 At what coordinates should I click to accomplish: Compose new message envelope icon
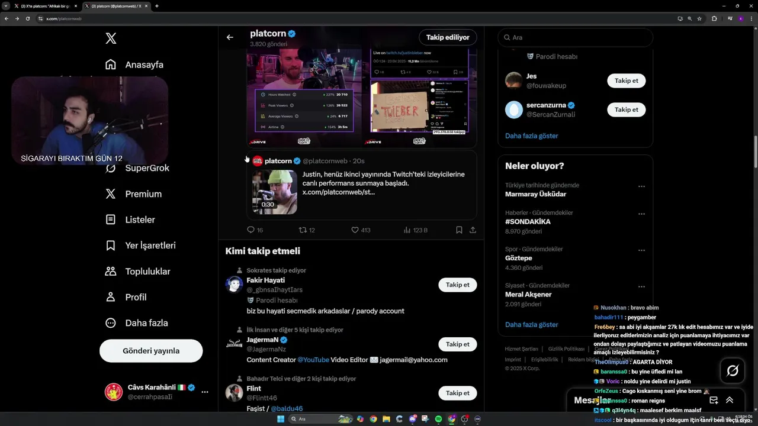714,401
